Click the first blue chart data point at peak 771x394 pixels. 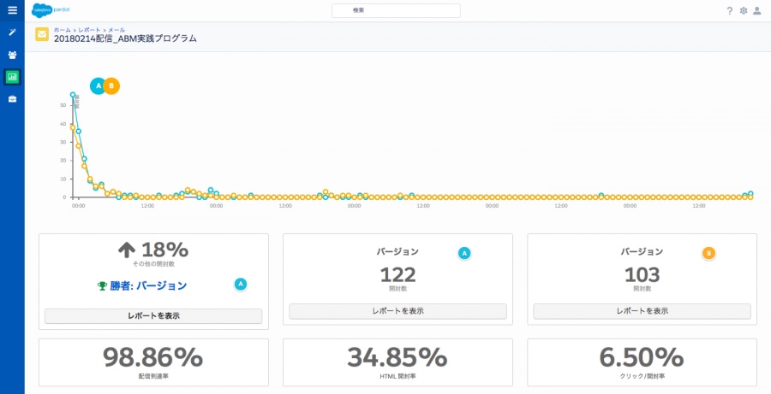(73, 95)
